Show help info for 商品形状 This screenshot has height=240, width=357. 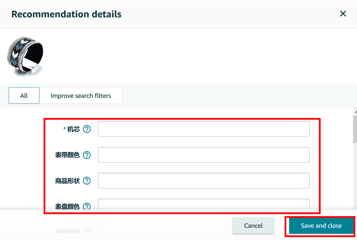87,181
